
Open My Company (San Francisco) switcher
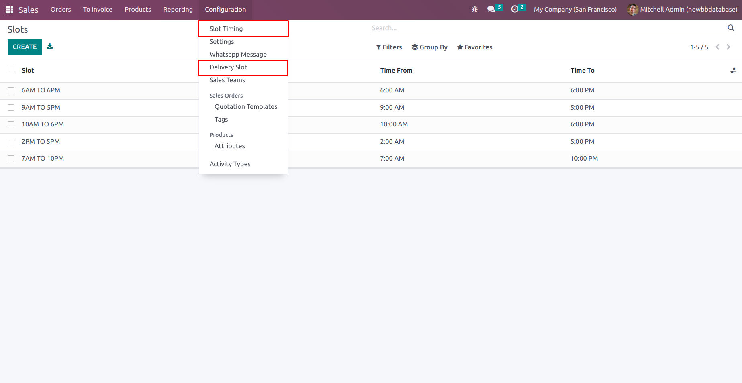tap(575, 9)
